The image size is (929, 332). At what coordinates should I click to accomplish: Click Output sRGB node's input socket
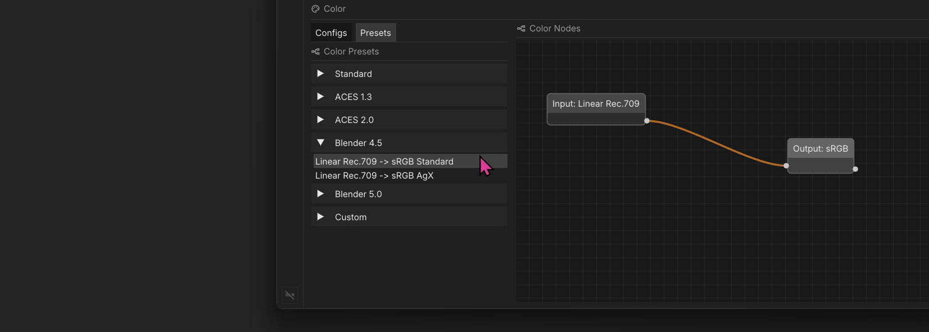click(x=786, y=166)
